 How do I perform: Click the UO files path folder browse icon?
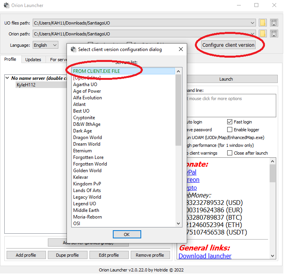click(x=263, y=23)
